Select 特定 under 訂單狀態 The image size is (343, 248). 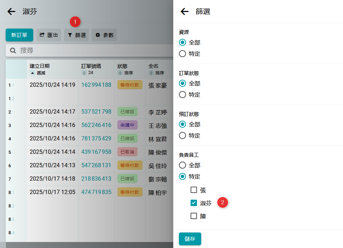click(x=182, y=95)
